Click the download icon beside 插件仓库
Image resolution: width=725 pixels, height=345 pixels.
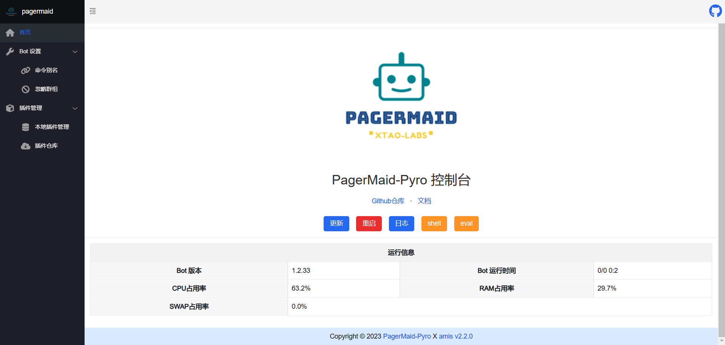tap(25, 146)
